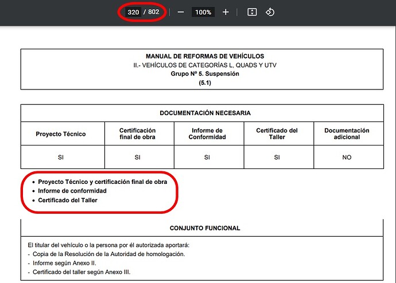Select the 'Informe de Conformidad' column header
This screenshot has height=283, width=396.
point(208,134)
